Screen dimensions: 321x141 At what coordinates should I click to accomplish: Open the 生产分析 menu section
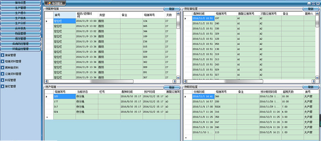tap(20, 23)
